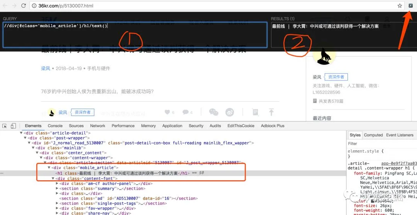Collapse the mobile_article div node

tap(49, 168)
